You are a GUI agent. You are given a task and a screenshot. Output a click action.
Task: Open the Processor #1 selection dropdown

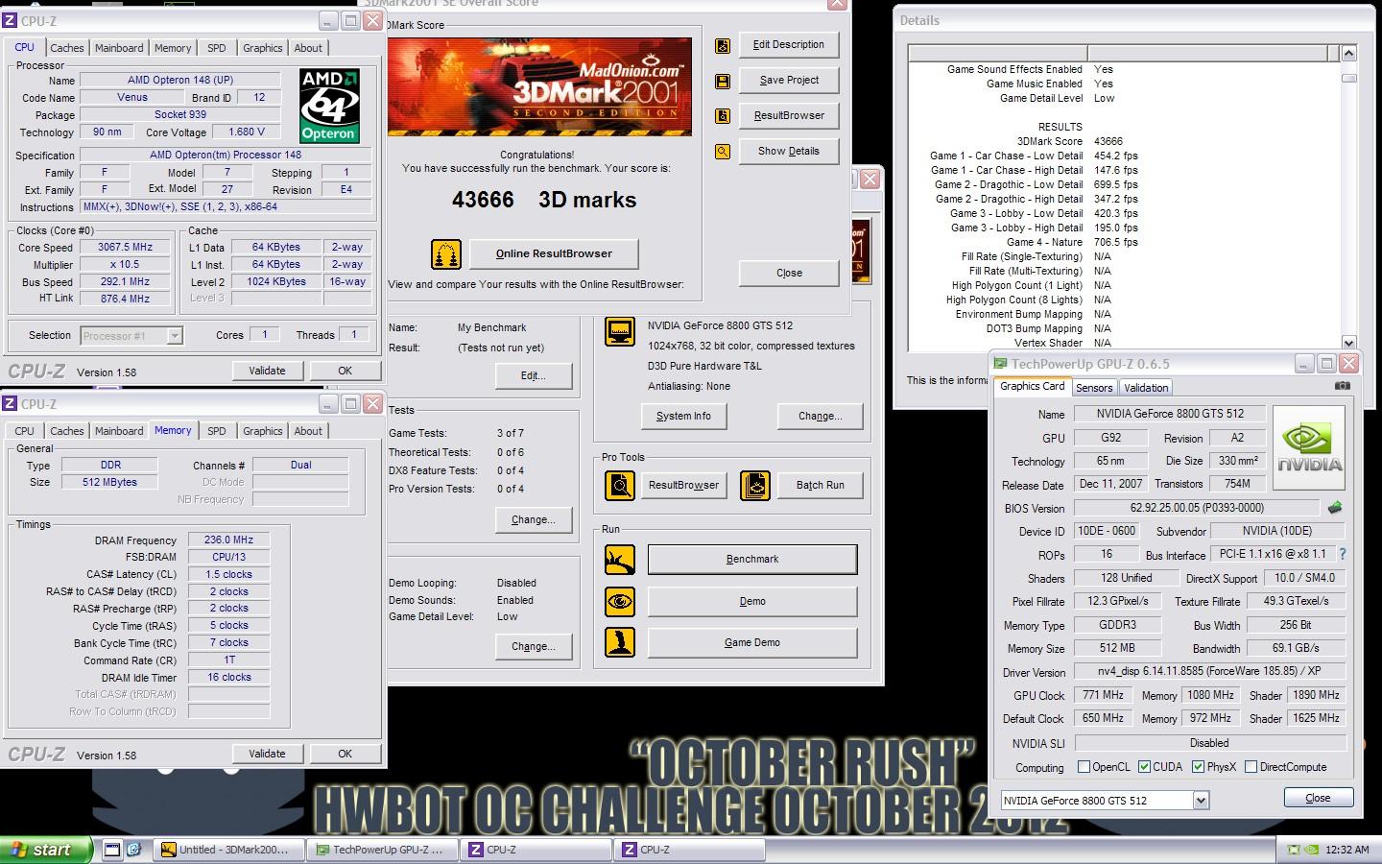click(x=175, y=336)
